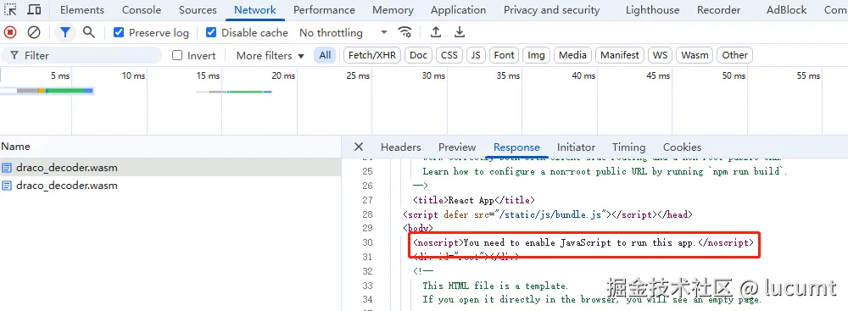The width and height of the screenshot is (848, 311).
Task: Select the Response detail tab
Action: (516, 147)
